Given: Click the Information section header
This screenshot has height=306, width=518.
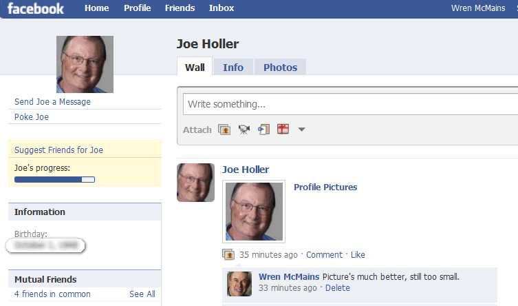Looking at the screenshot, I should pyautogui.click(x=85, y=212).
